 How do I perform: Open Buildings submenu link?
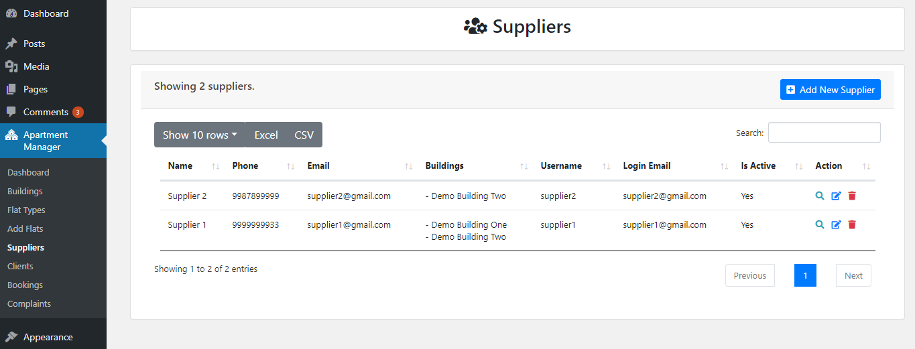click(25, 191)
